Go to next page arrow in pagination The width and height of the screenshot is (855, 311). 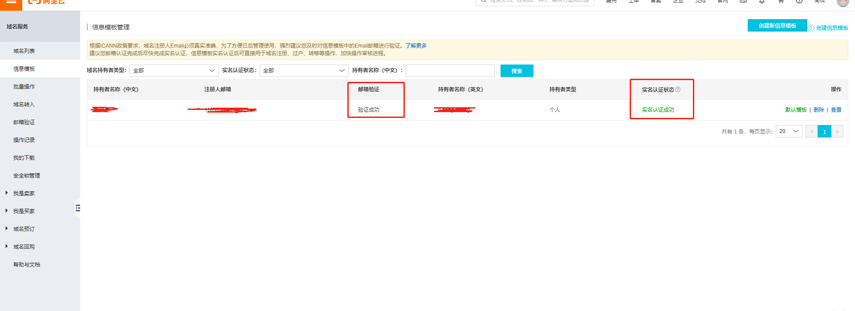(837, 132)
